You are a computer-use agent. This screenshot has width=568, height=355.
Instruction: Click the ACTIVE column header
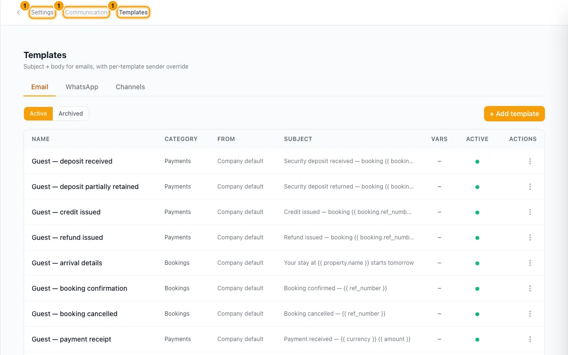[x=477, y=139]
